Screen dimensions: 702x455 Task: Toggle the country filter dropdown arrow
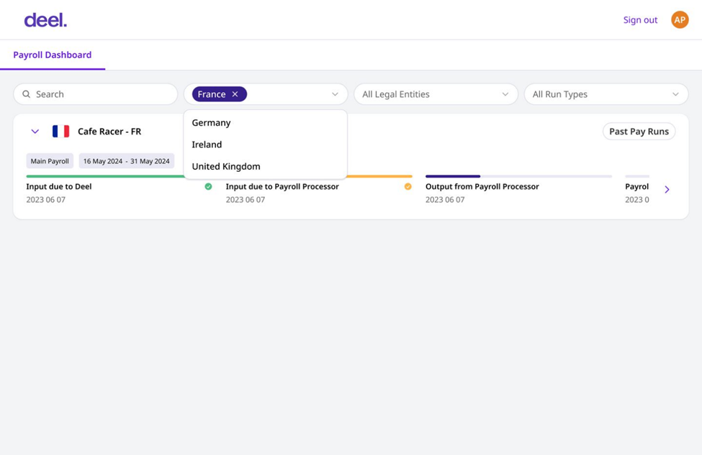[x=335, y=94]
